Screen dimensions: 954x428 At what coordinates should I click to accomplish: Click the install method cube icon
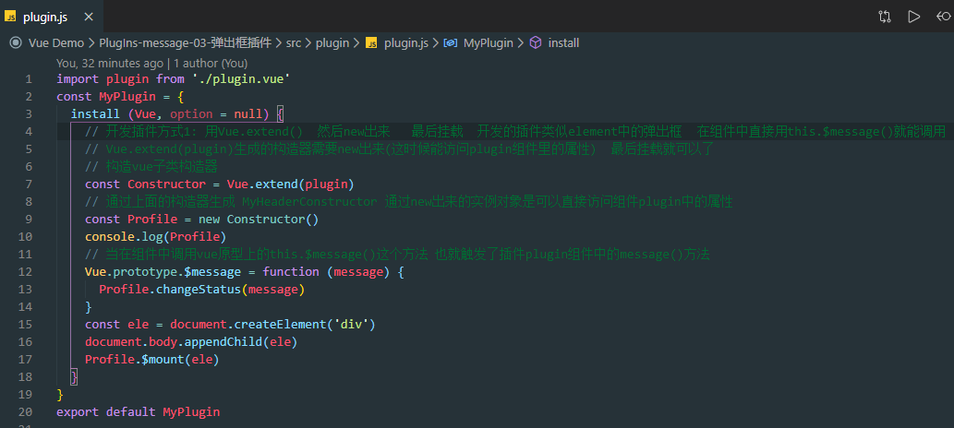pyautogui.click(x=536, y=42)
